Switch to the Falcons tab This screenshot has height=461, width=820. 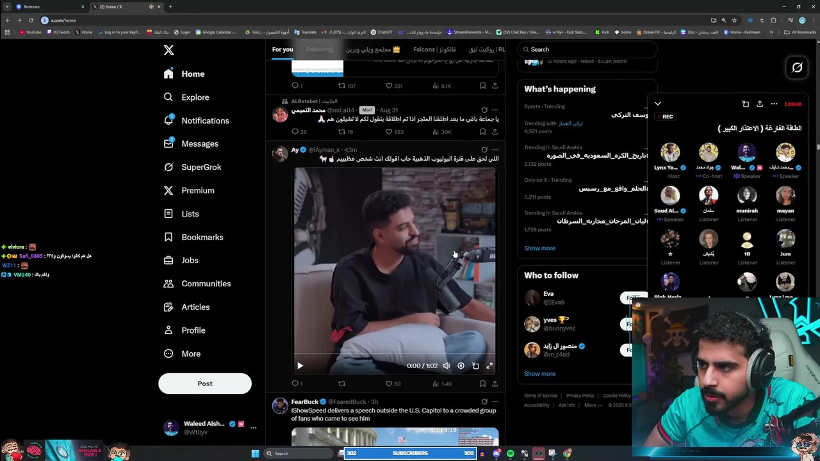[x=434, y=49]
